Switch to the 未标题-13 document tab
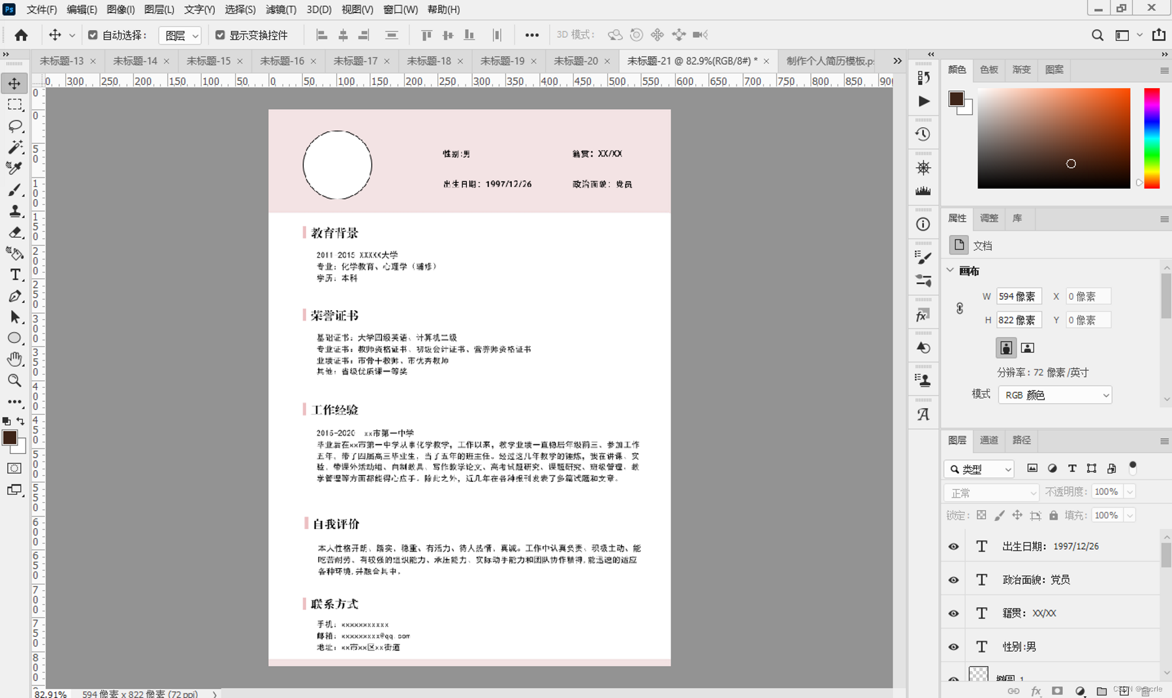The height and width of the screenshot is (698, 1172). click(61, 61)
